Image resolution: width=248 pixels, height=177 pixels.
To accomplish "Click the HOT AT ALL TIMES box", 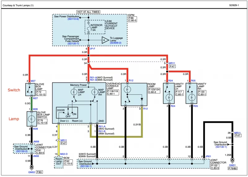I will (x=88, y=12).
